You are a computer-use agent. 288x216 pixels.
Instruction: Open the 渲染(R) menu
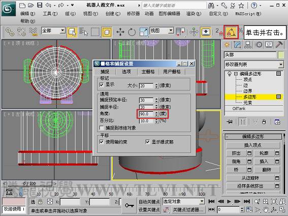[194, 14]
